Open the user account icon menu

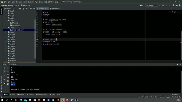coord(141,5)
